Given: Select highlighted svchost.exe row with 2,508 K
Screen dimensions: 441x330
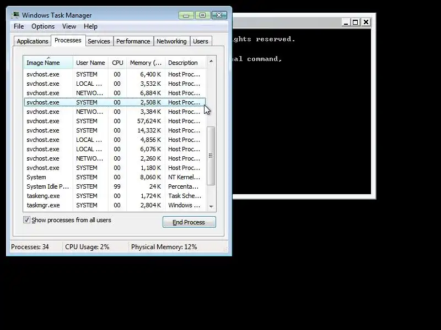Looking at the screenshot, I should [x=115, y=102].
